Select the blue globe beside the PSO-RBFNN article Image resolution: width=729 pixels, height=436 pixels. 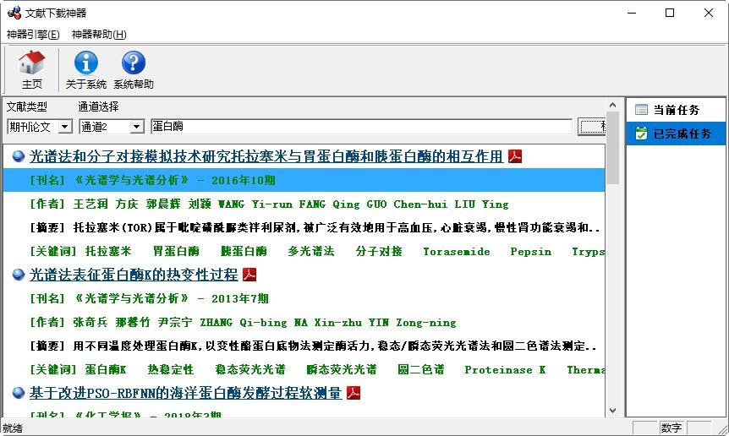18,393
